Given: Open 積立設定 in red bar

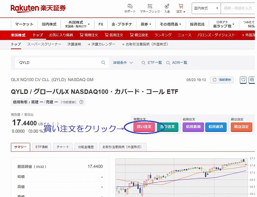Looking at the screenshot, I should point(139,35).
